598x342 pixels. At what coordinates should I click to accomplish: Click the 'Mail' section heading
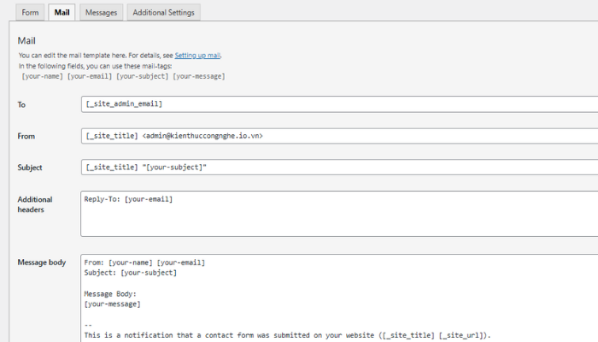[26, 39]
